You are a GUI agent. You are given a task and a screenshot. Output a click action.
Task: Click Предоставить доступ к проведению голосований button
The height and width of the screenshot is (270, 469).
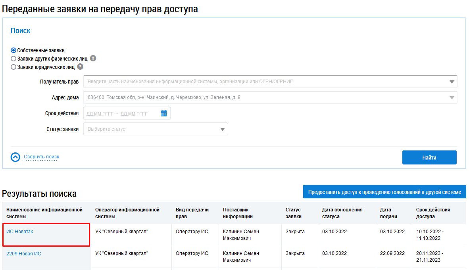384,192
